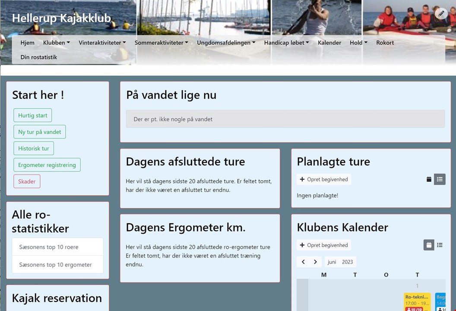Show Klubens Kalender in list view
The height and width of the screenshot is (311, 456).
440,245
